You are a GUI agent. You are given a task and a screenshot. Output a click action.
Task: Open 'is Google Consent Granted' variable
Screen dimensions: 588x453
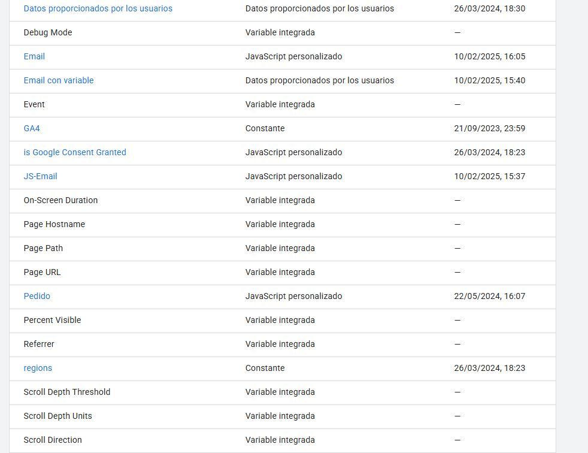75,153
